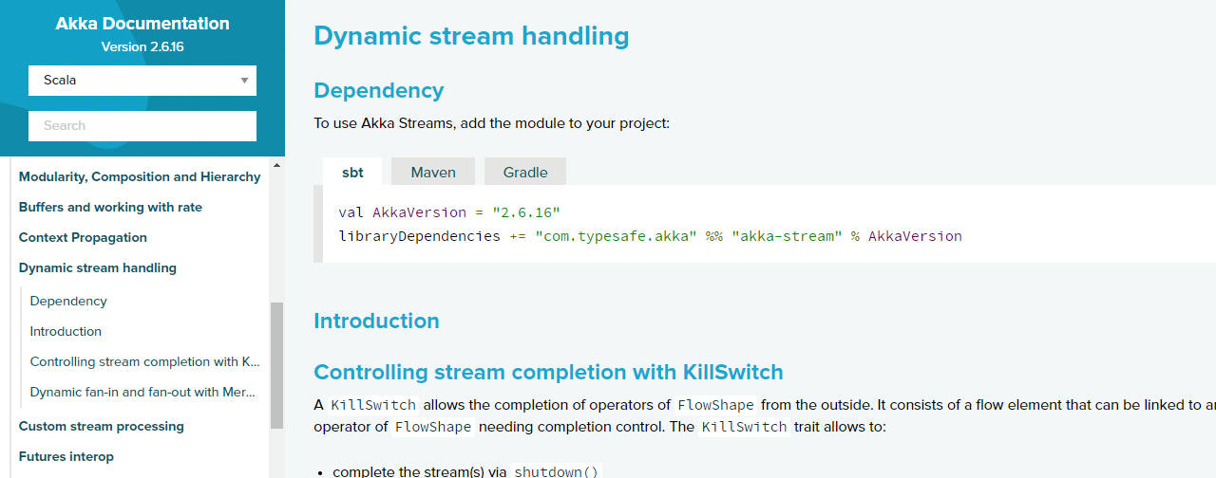Select Dynamic stream handling in sidebar
The image size is (1216, 478).
(98, 267)
